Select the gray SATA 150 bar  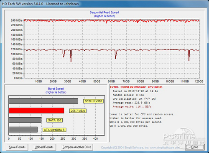point(25,120)
